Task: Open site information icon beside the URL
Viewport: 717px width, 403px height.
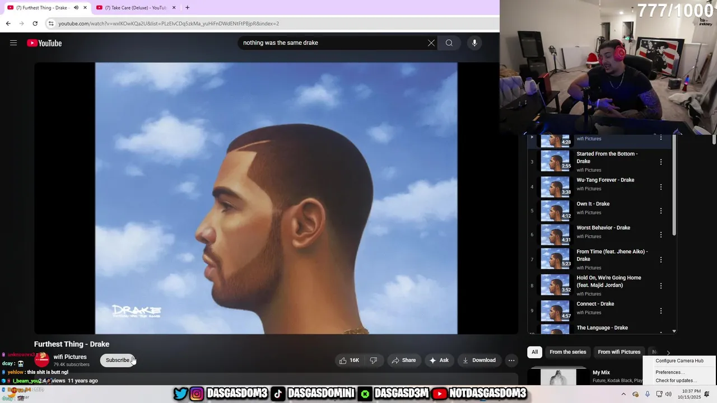Action: [x=51, y=24]
